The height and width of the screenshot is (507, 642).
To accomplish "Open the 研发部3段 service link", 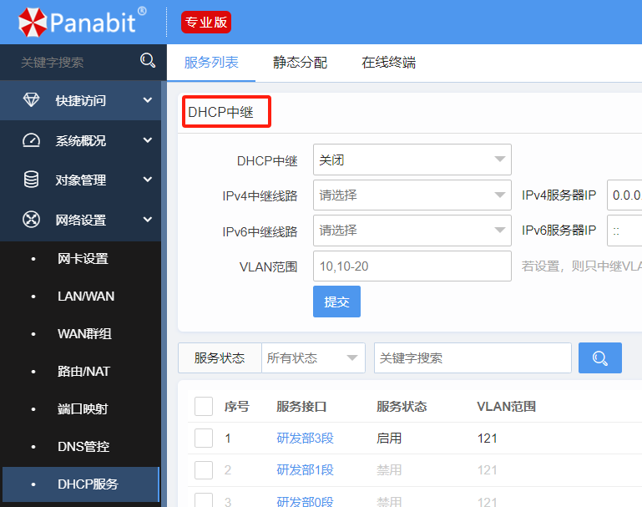I will (x=305, y=439).
